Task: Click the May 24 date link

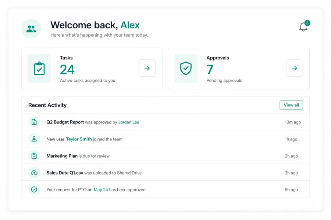Action: point(101,190)
